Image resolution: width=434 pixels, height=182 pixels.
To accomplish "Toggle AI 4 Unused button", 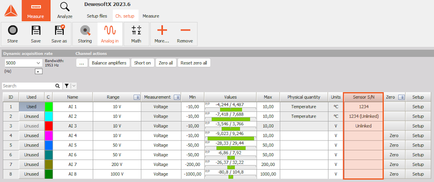I will click(x=31, y=135).
